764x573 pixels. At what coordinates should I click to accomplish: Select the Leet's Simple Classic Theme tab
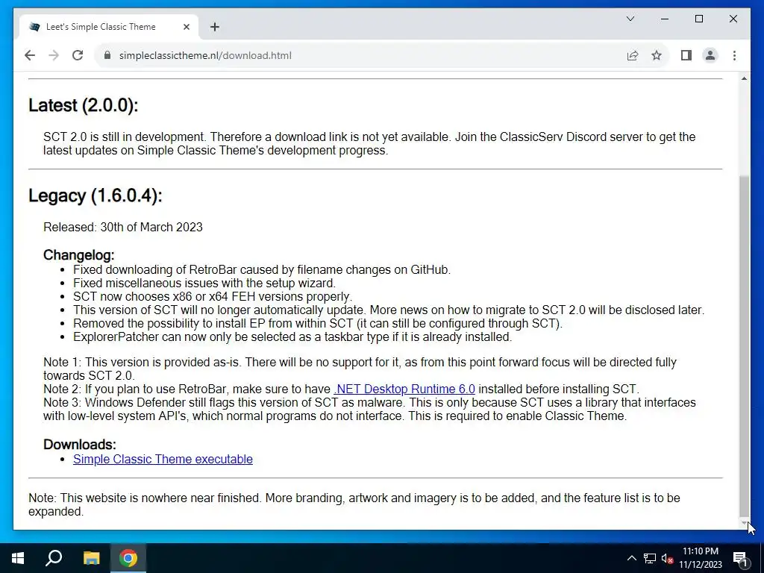(109, 27)
